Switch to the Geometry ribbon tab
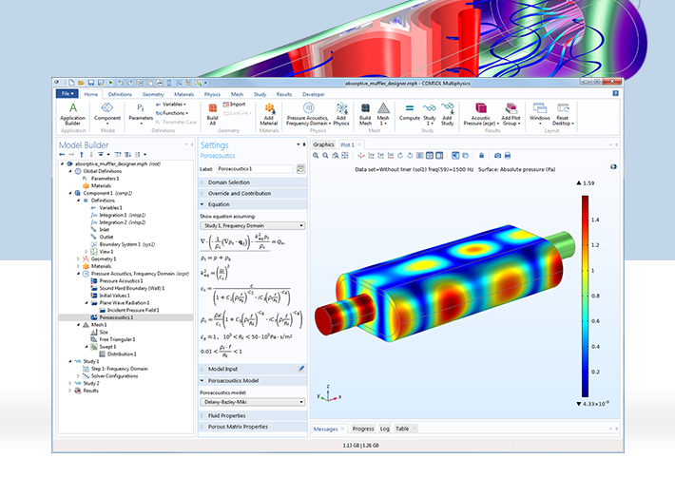Viewport: 675px width, 497px height. click(x=153, y=94)
